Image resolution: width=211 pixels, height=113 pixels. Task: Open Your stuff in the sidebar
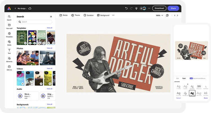click(9, 26)
